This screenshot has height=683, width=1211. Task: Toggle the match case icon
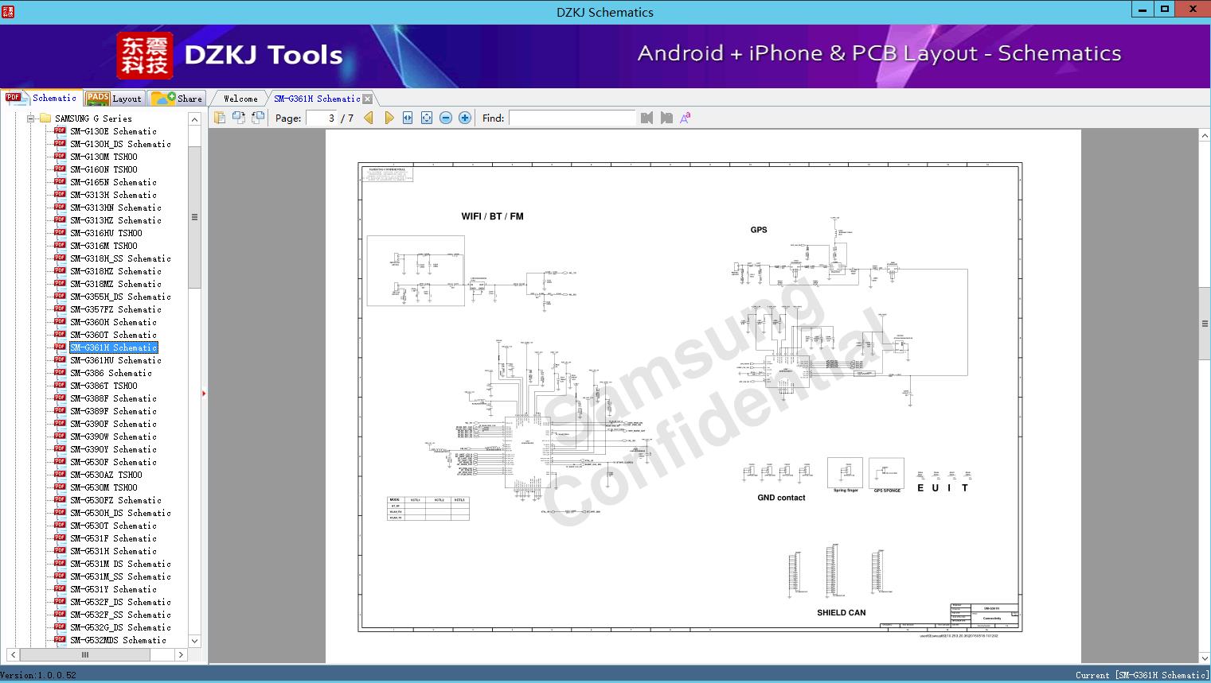[686, 118]
